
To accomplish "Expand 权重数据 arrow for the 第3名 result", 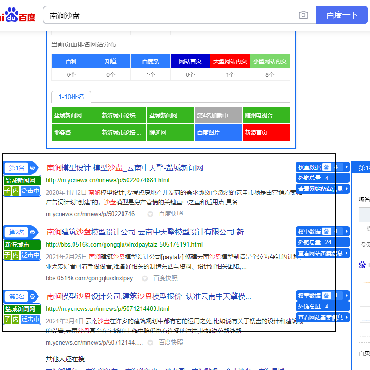I will click(346, 296).
